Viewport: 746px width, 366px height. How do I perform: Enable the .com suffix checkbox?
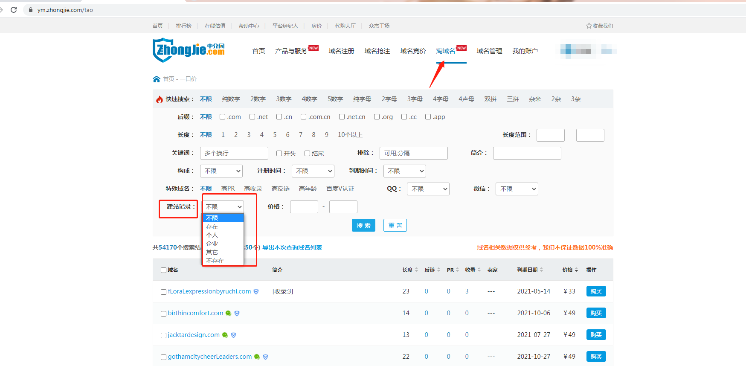point(222,117)
